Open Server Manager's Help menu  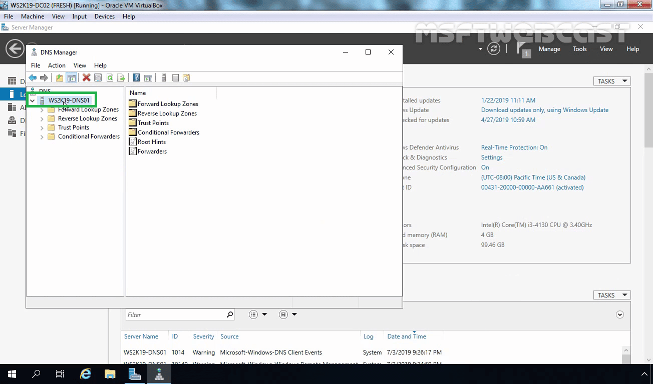[x=633, y=49]
